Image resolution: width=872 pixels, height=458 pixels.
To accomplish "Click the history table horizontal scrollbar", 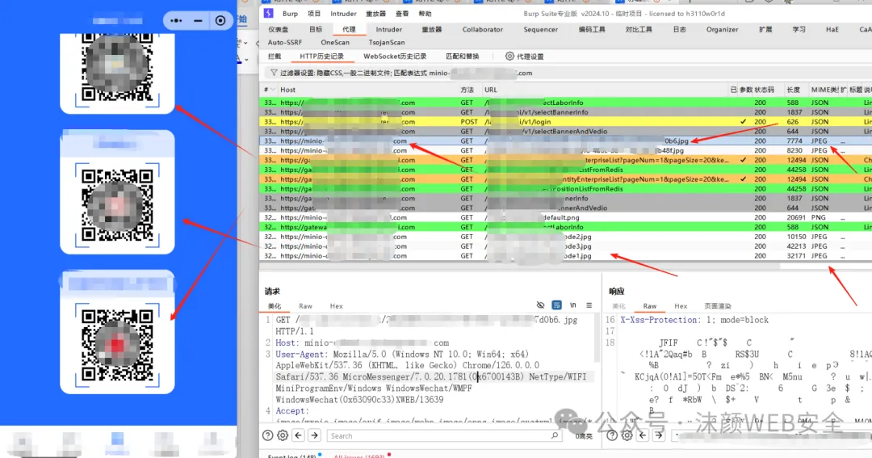I will tap(520, 267).
